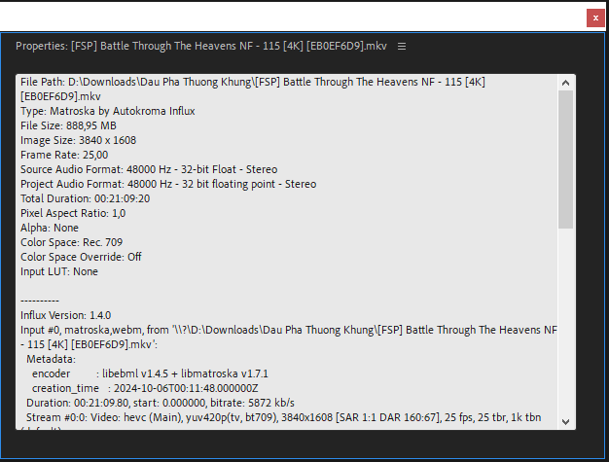Click the Image Size 3840 x 1608 line

coord(78,140)
